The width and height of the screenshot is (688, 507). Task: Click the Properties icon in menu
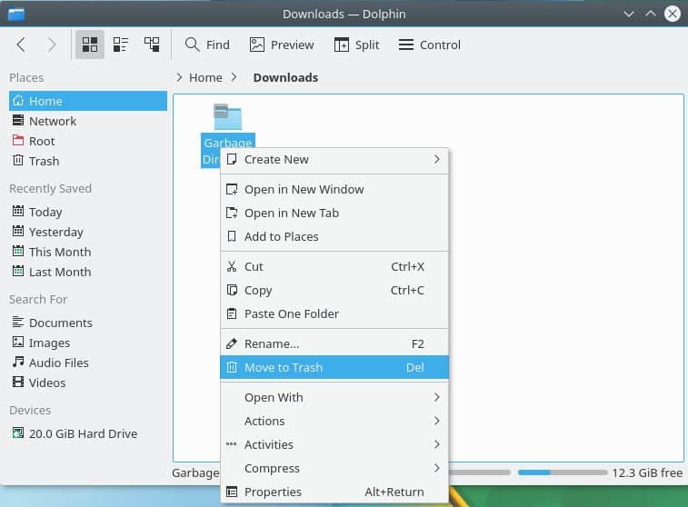[x=232, y=492]
